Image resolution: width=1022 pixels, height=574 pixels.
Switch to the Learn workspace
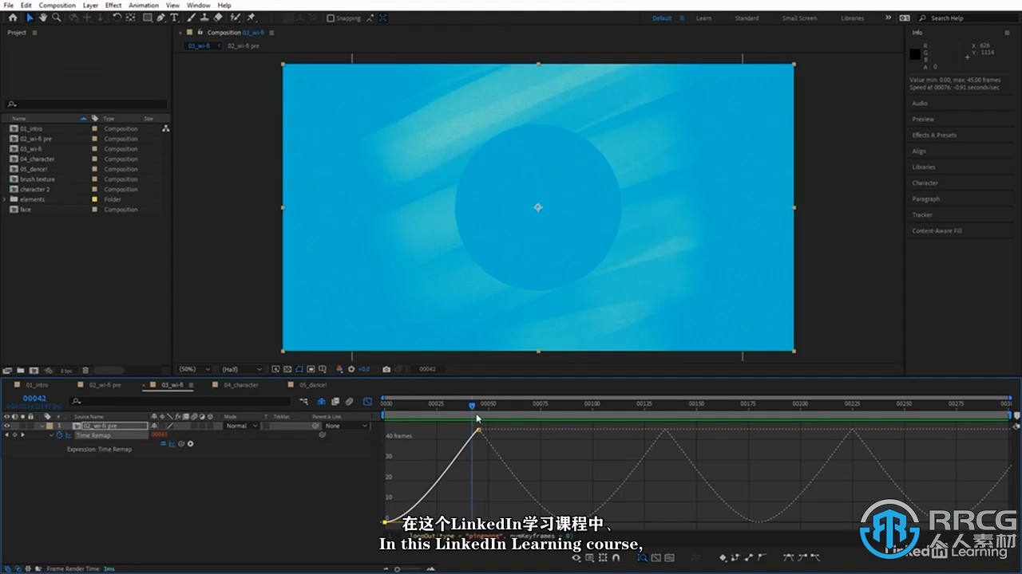point(703,18)
